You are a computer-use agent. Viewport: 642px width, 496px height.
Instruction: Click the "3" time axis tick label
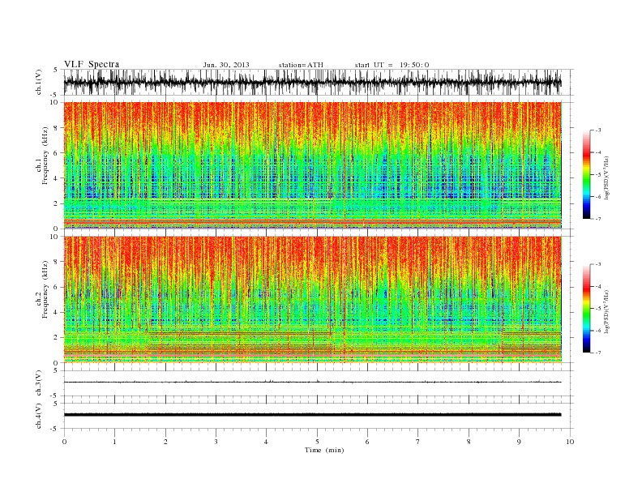pos(216,442)
